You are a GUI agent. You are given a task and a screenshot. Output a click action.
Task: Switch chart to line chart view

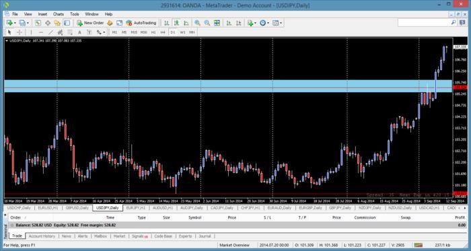[x=186, y=23]
